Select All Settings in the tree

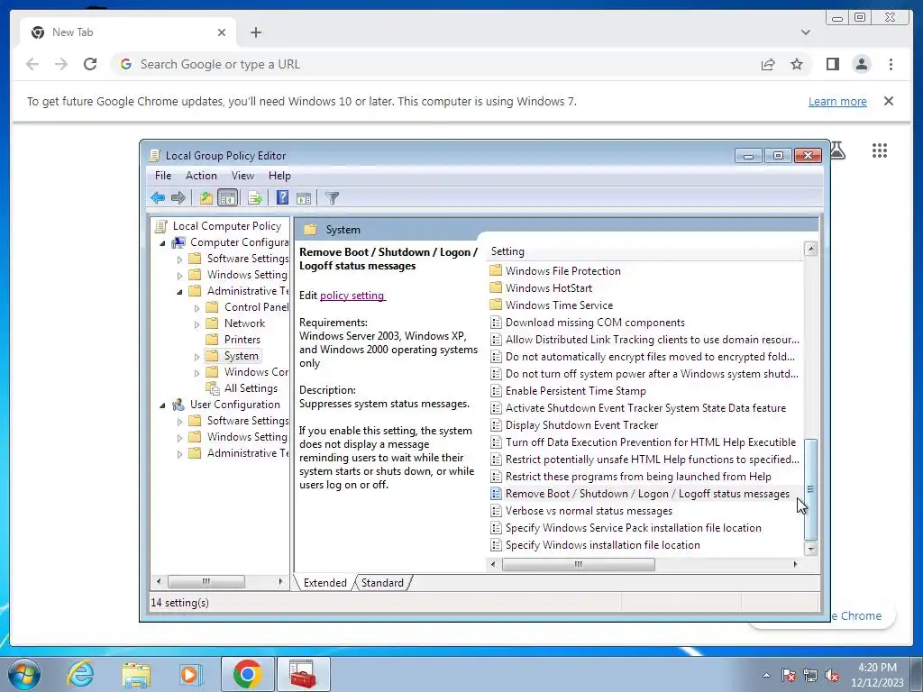click(x=251, y=388)
